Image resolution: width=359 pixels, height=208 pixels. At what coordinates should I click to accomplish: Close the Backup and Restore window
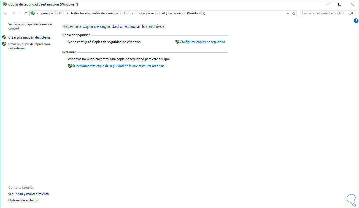[352, 4]
